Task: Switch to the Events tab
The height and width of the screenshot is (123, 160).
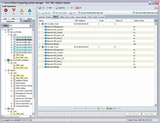Action: coord(101,17)
